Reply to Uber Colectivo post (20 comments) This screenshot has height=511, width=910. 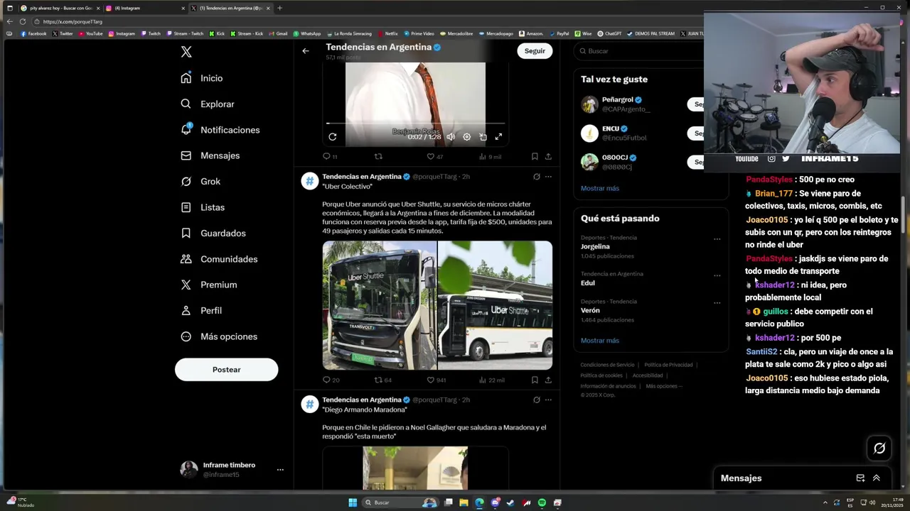(x=331, y=380)
